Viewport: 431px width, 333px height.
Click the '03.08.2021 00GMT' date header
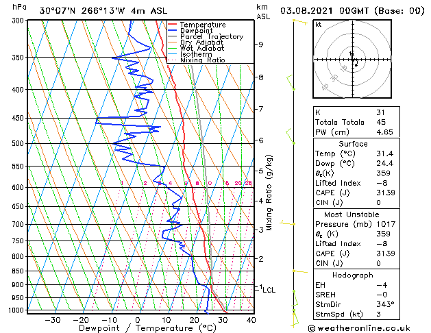click(324, 11)
